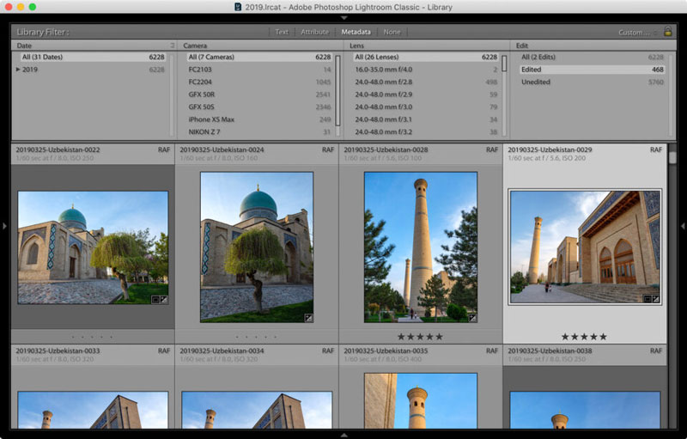Click develop adjustments badge on Uzbekistan-0029 thumbnail

[x=656, y=299]
